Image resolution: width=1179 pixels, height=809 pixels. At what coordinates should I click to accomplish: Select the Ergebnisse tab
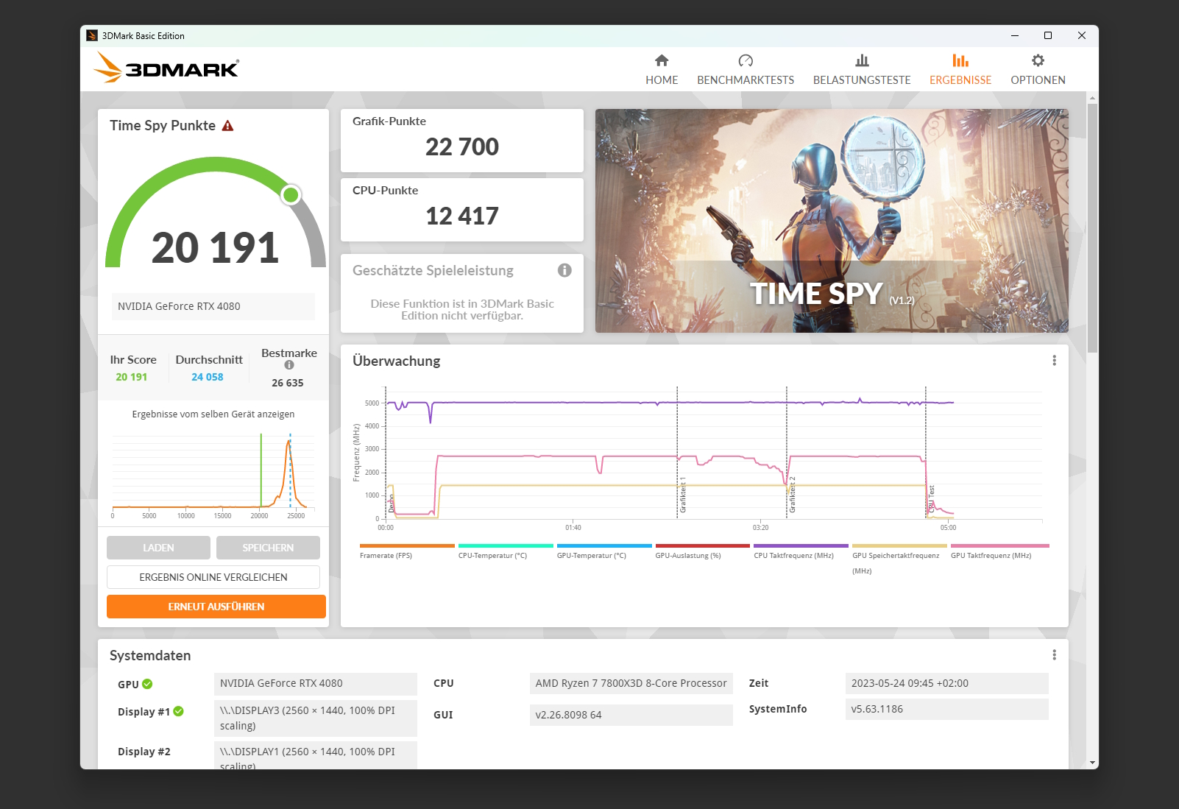click(960, 70)
